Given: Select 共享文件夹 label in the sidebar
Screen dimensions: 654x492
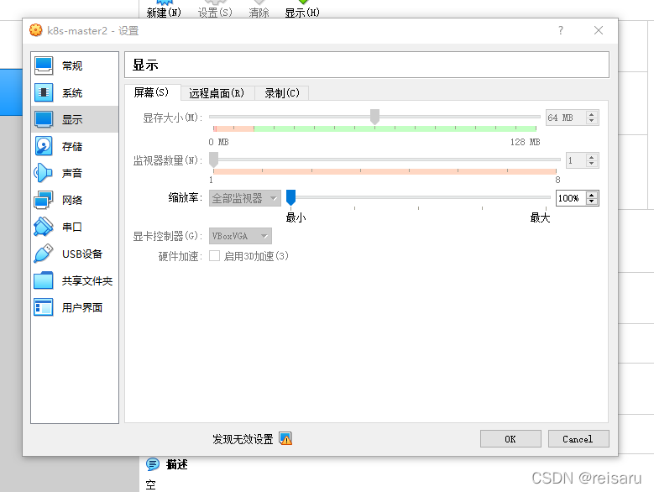Looking at the screenshot, I should pyautogui.click(x=87, y=280).
